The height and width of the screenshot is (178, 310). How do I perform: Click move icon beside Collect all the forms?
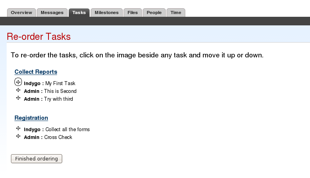[x=18, y=128]
